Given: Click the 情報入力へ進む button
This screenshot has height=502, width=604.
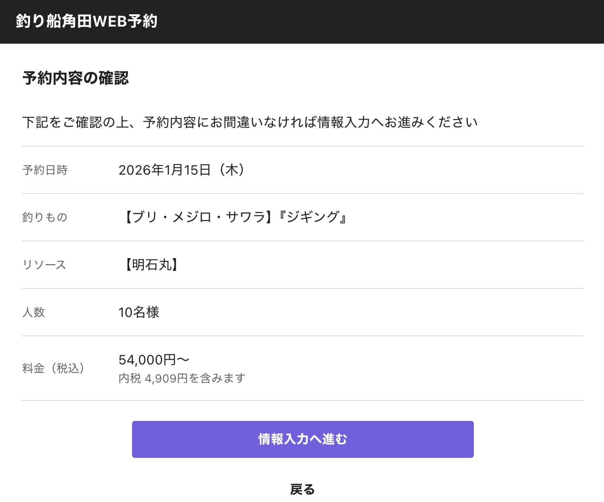Looking at the screenshot, I should pyautogui.click(x=302, y=439).
